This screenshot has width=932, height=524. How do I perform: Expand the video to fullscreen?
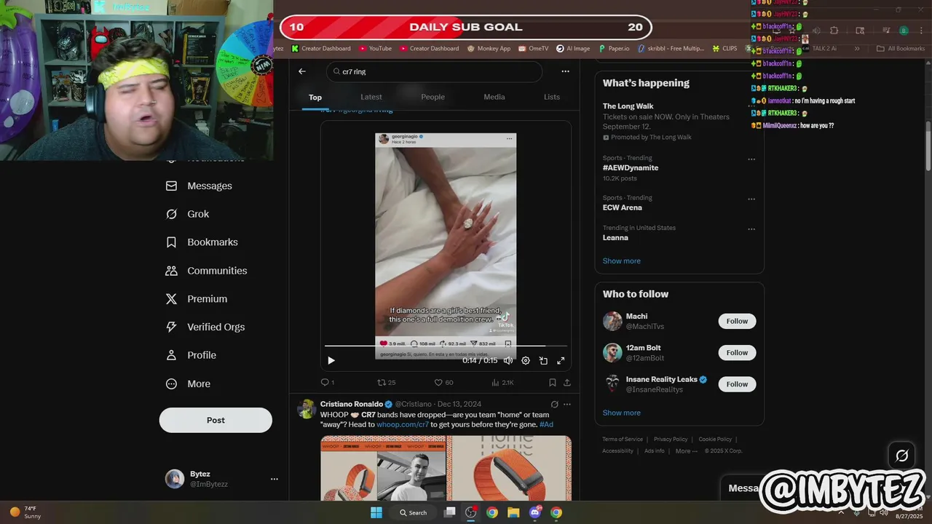pyautogui.click(x=561, y=360)
